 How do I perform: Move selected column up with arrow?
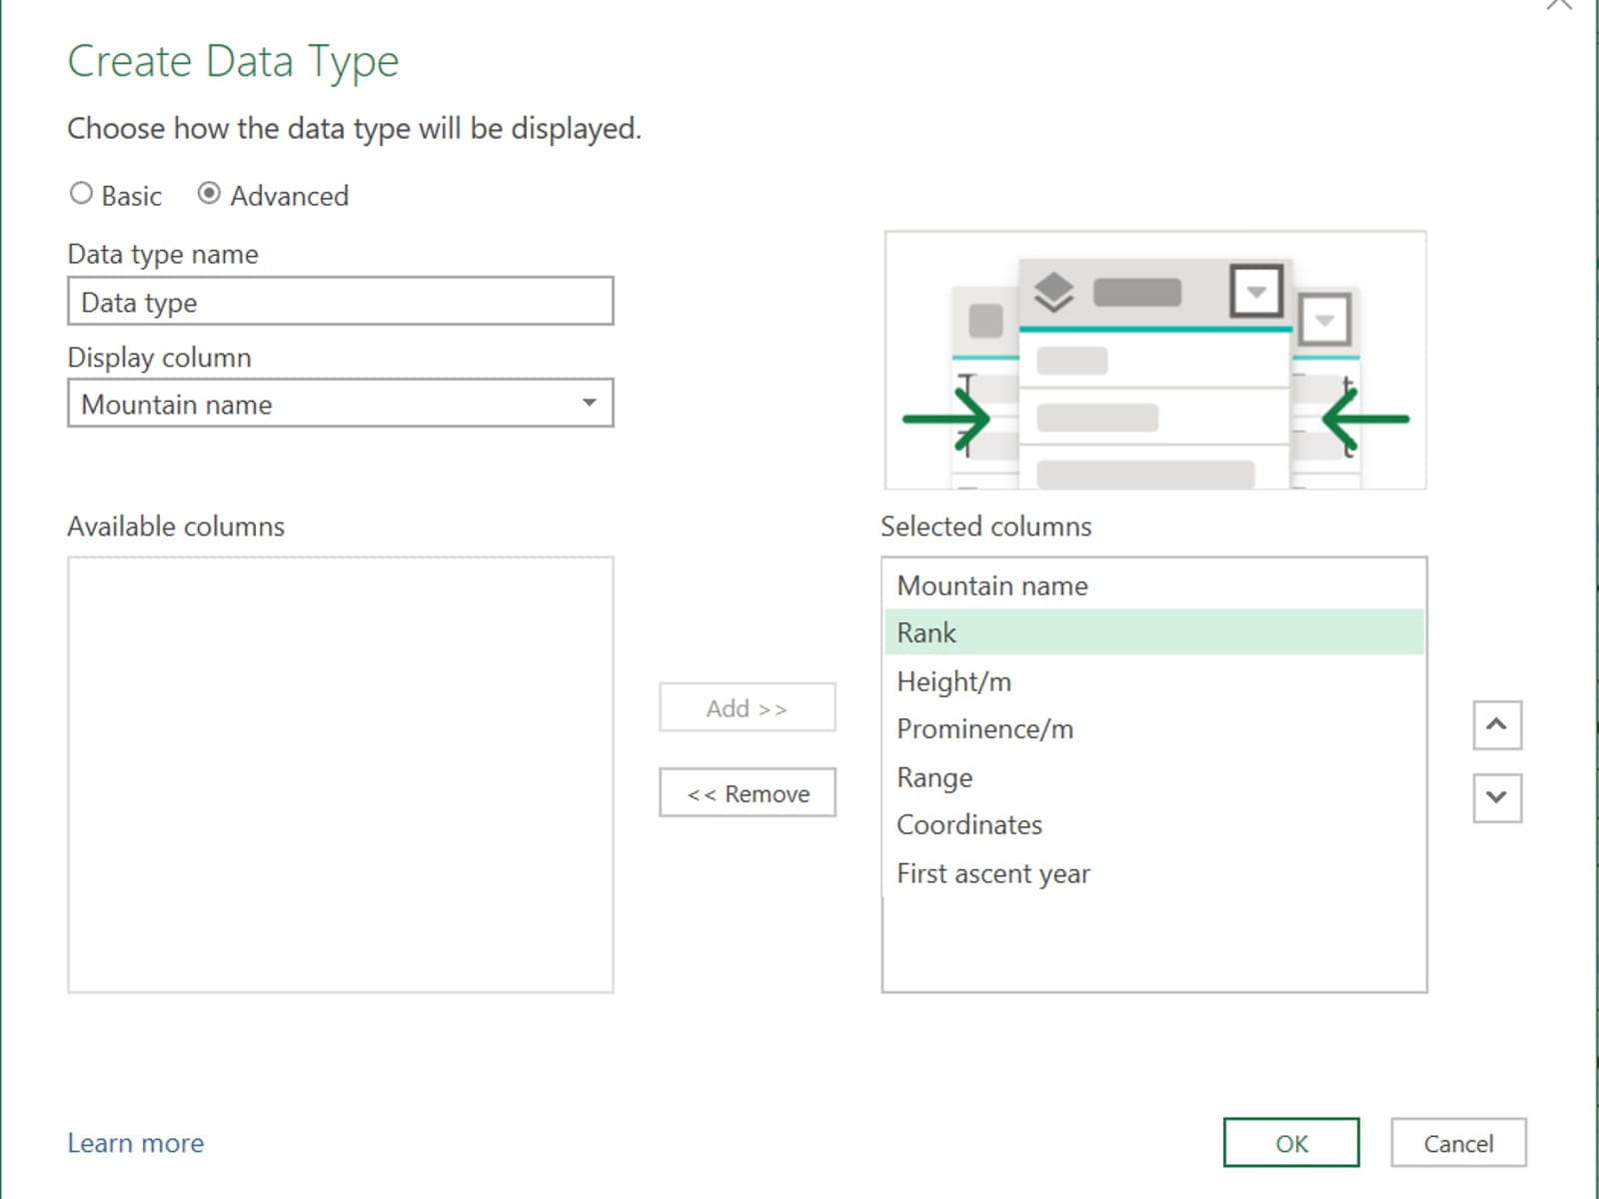(1496, 724)
